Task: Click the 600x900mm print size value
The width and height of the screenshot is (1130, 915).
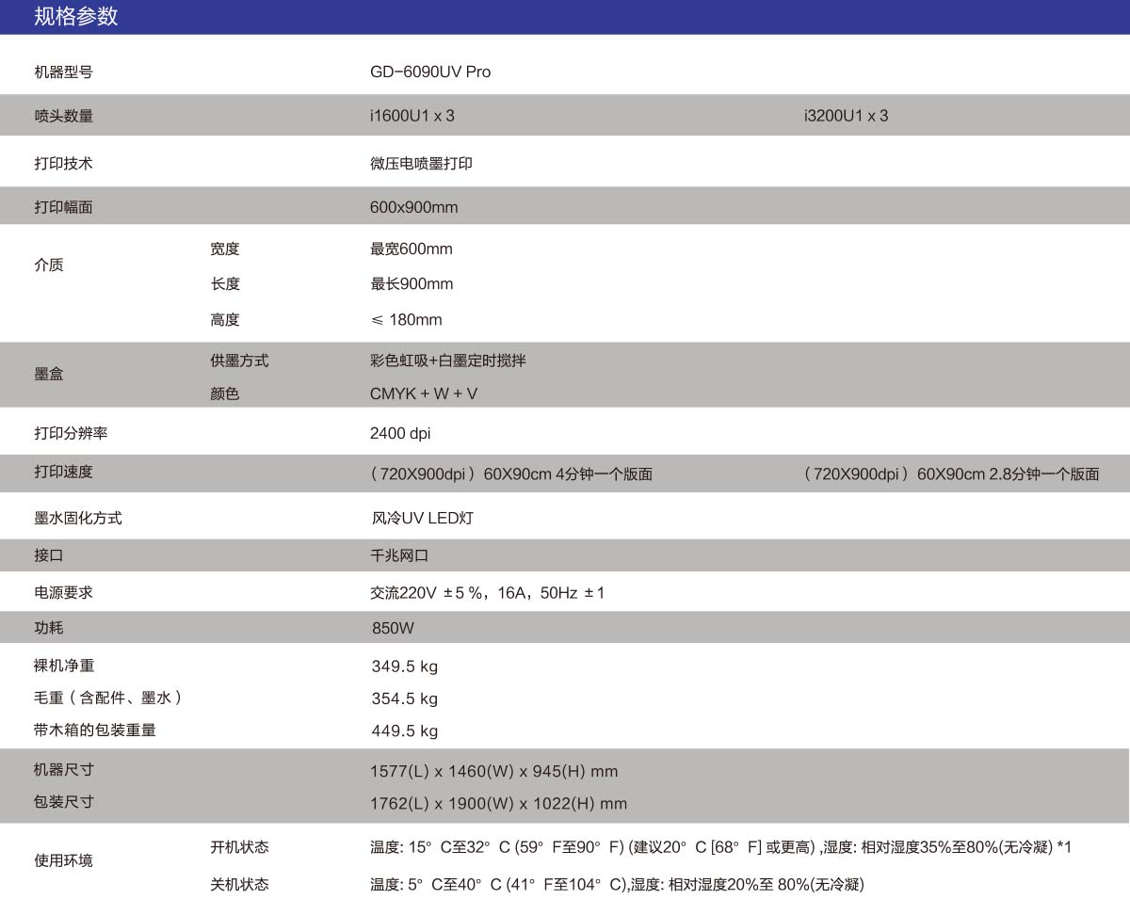Action: (x=413, y=207)
